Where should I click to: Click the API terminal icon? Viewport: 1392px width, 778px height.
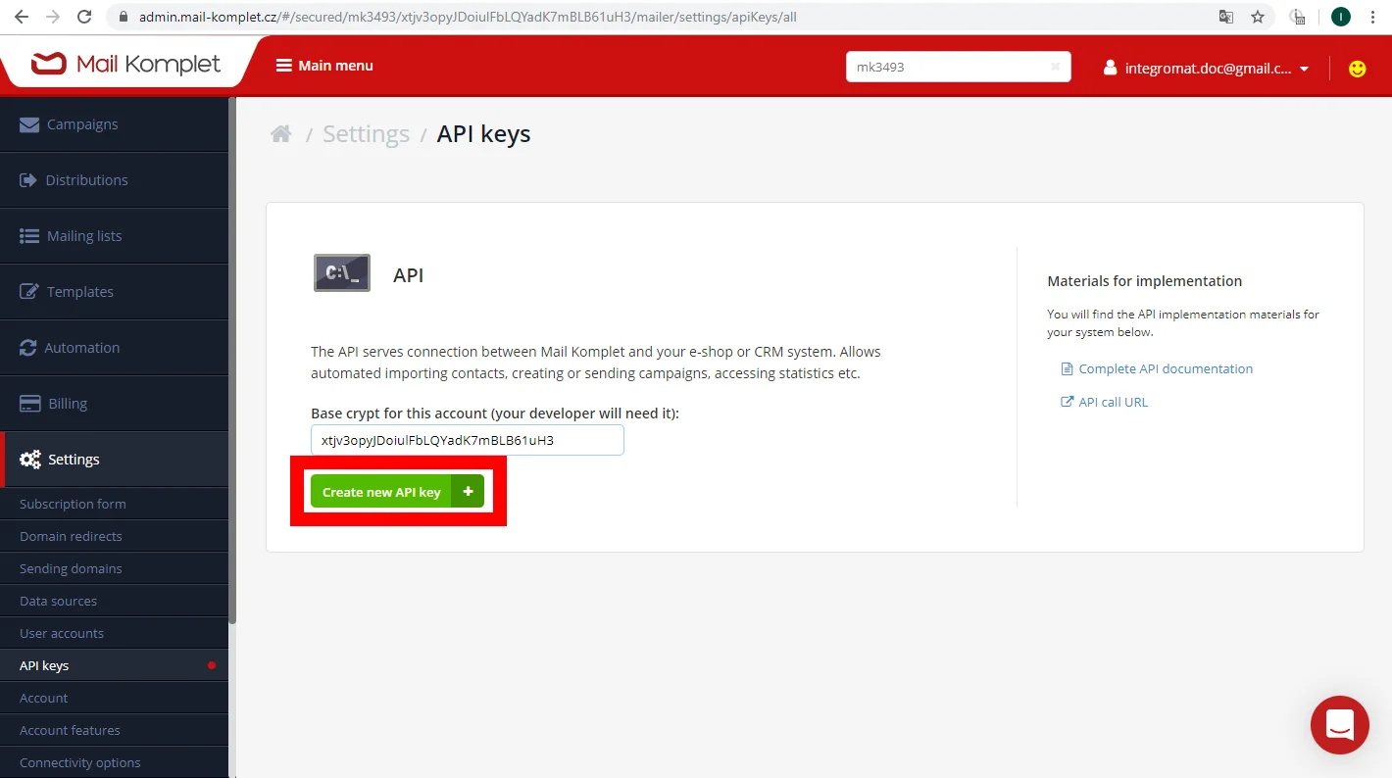point(342,272)
